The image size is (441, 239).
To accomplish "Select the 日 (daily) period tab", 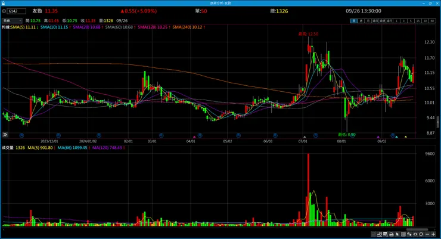I will [x=354, y=21].
